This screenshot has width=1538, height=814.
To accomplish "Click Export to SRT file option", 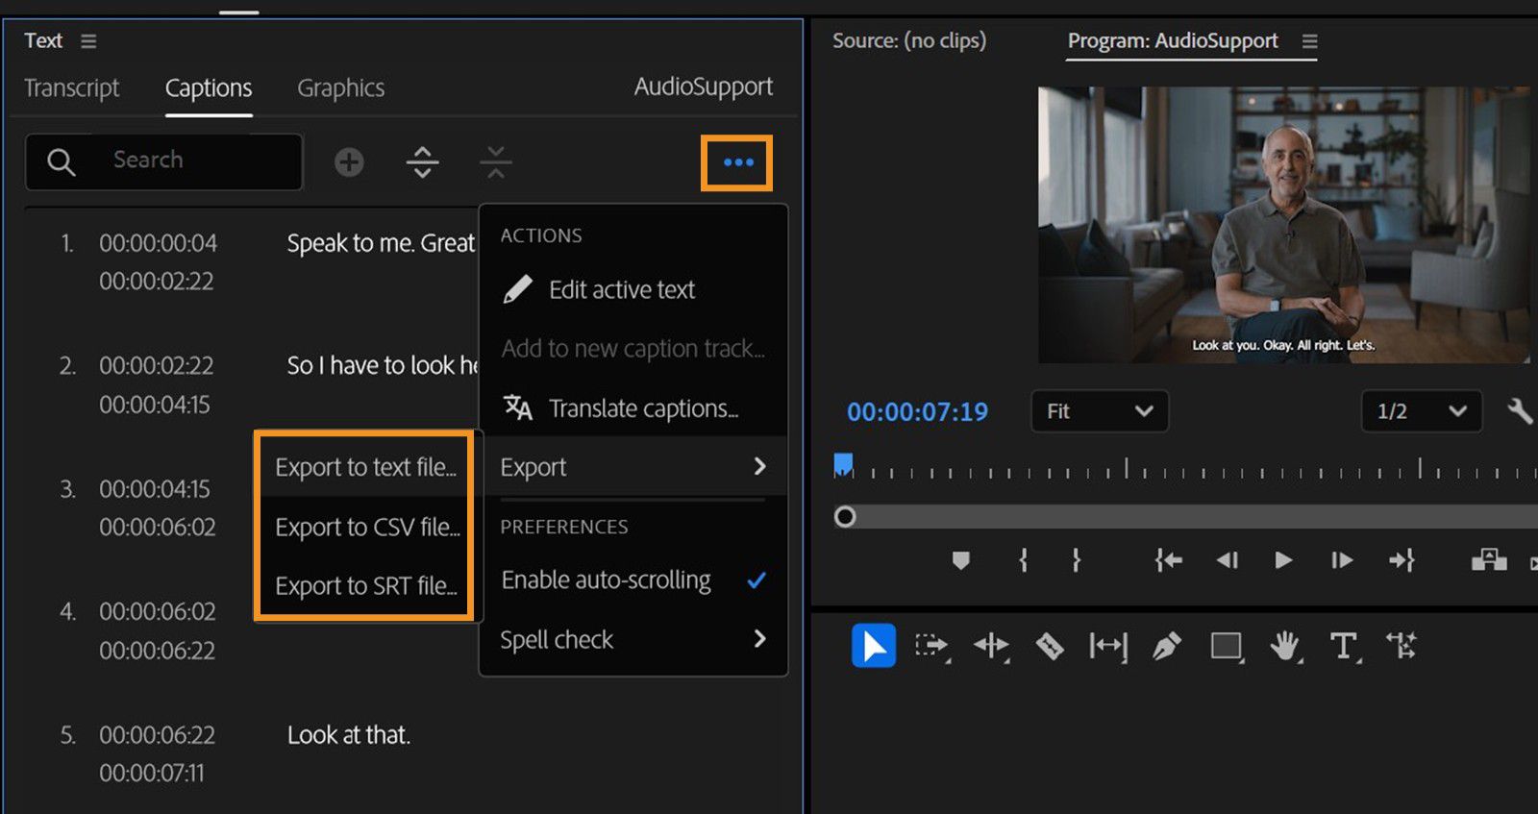I will (365, 586).
